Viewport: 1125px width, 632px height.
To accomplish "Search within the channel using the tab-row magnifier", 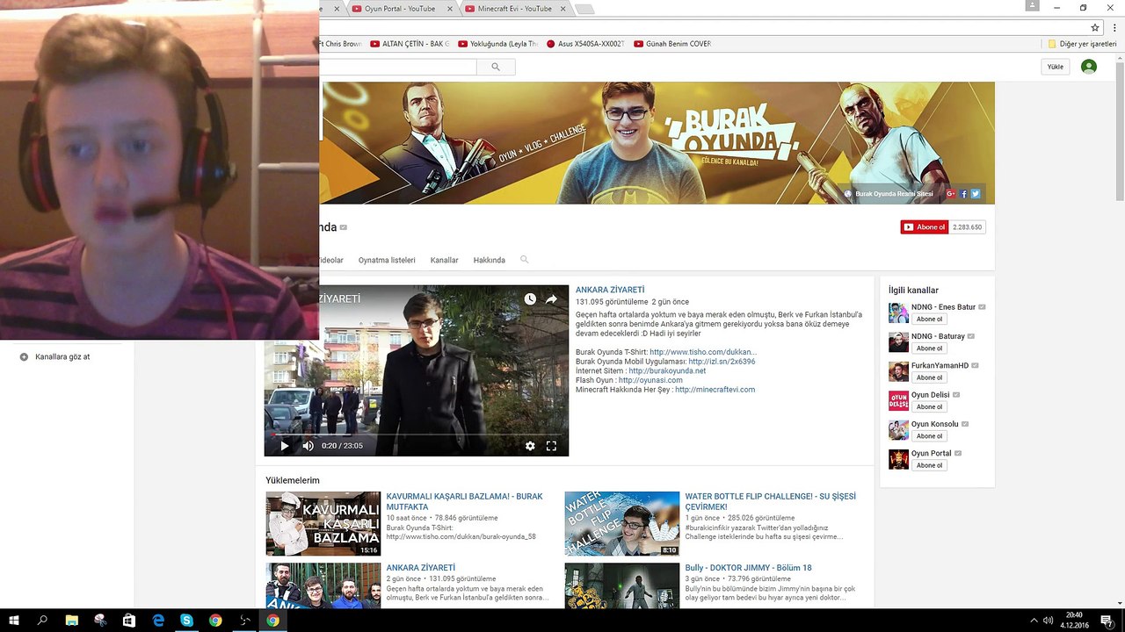I will point(525,260).
